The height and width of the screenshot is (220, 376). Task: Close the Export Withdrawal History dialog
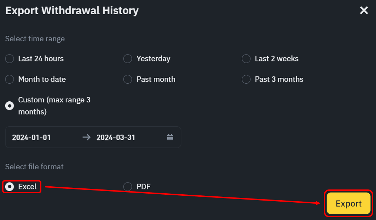tap(364, 10)
